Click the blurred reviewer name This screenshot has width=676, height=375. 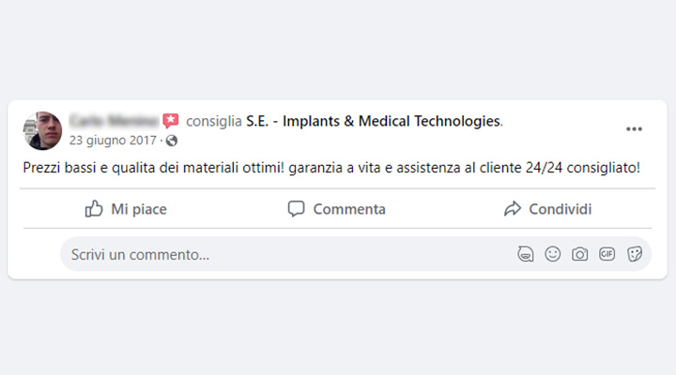[113, 121]
